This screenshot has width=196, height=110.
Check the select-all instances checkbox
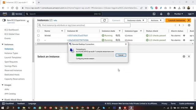(x=38, y=31)
